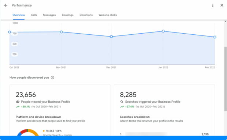Click the green trend arrow beside +37.4%

122,107
